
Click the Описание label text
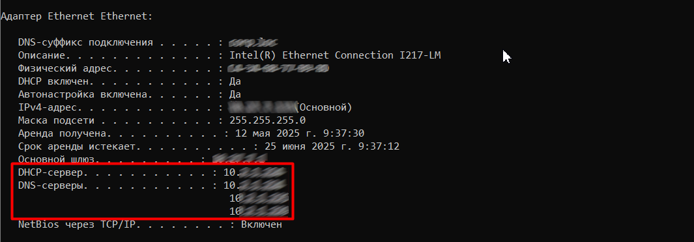tap(43, 55)
